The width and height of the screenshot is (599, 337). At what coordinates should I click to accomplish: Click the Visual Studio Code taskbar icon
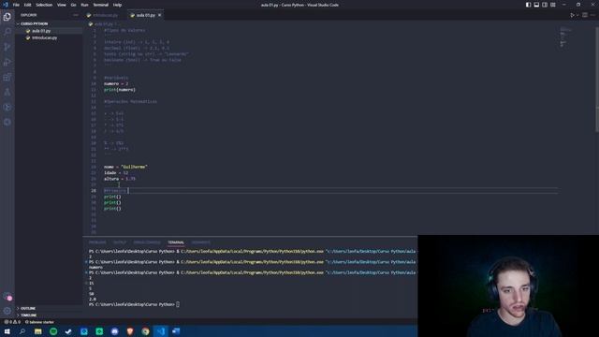(161, 331)
